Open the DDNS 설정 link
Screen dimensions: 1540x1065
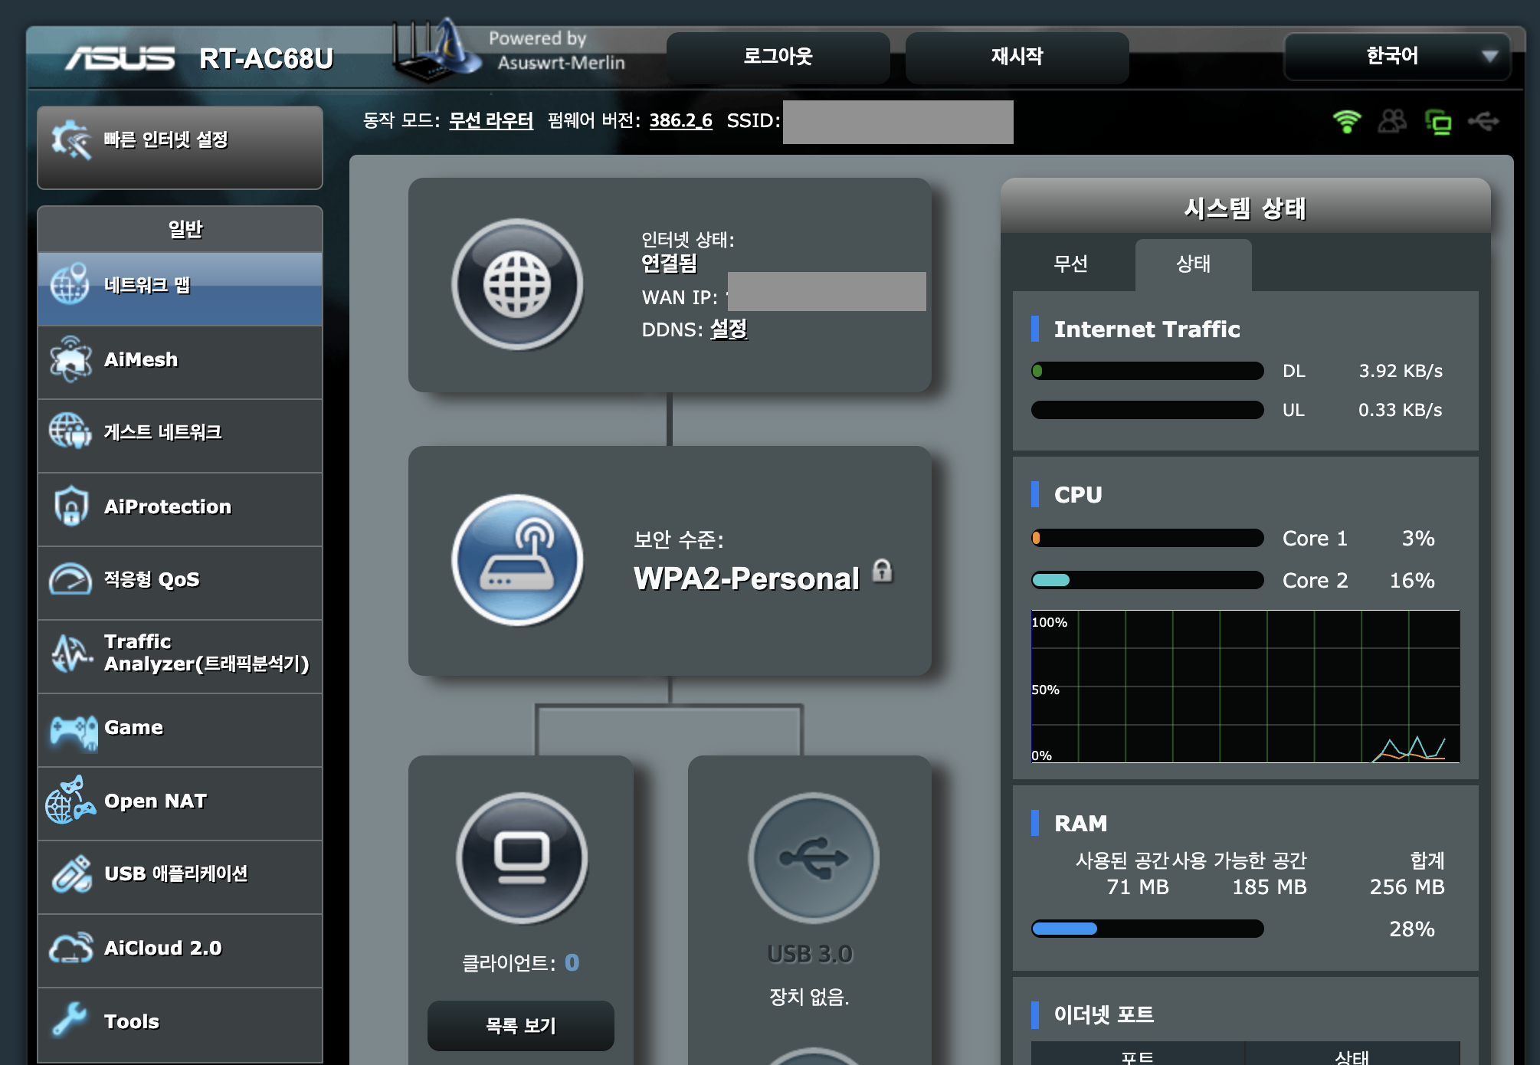[728, 329]
